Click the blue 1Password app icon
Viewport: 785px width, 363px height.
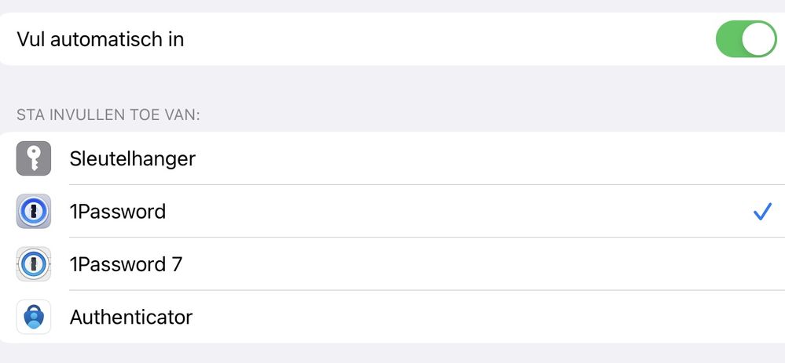coord(34,211)
